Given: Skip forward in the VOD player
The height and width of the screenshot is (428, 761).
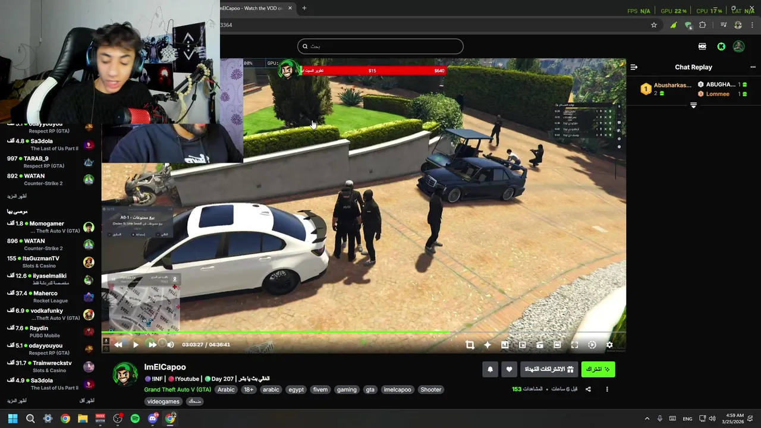Looking at the screenshot, I should pos(153,345).
